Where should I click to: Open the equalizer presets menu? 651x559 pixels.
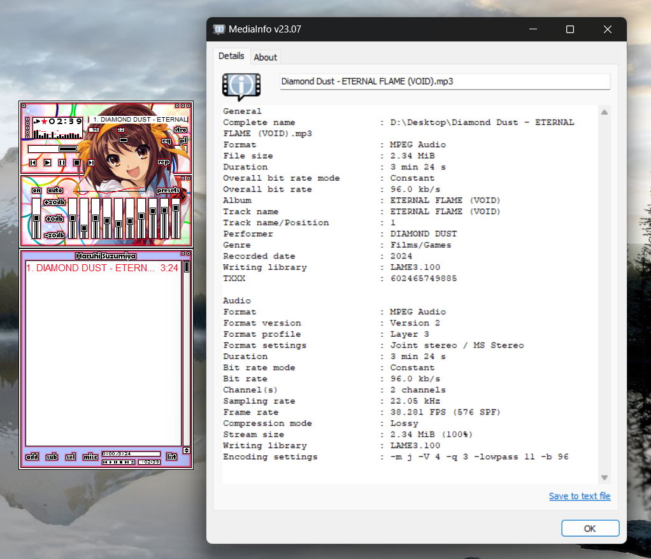tap(168, 190)
